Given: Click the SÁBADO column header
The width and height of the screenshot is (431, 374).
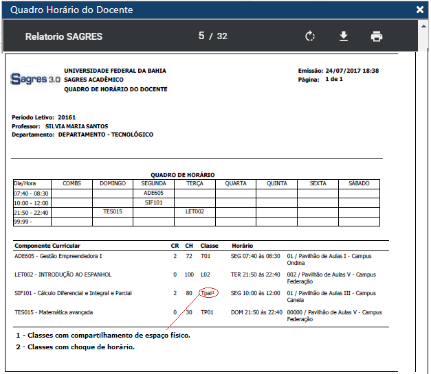Looking at the screenshot, I should coord(358,184).
